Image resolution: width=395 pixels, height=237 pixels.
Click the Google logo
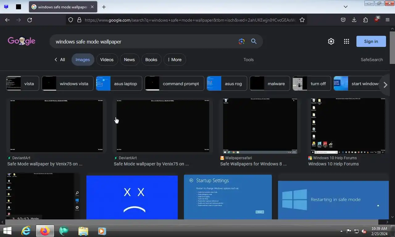click(x=22, y=41)
